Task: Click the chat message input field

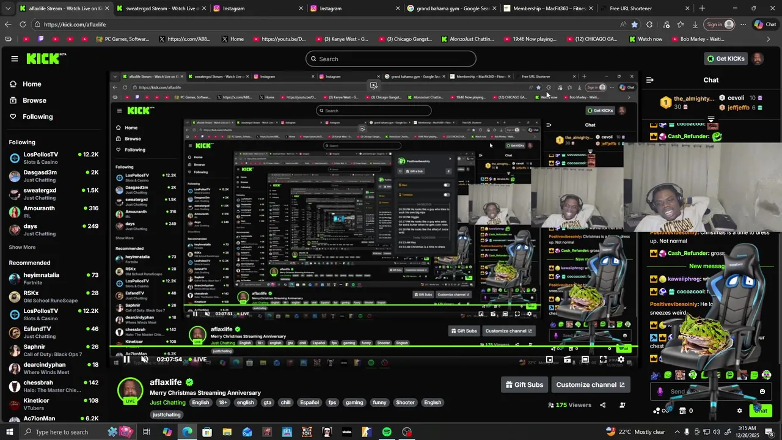Action: point(711,392)
